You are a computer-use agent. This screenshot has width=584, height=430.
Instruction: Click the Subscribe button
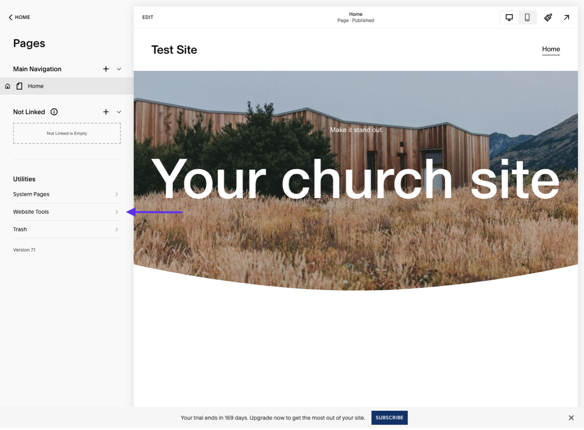click(x=389, y=418)
